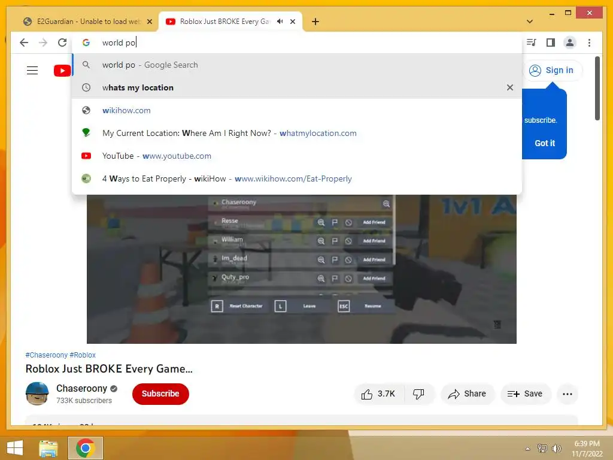The width and height of the screenshot is (613, 460).
Task: Click the YouTube logo
Action: click(62, 71)
